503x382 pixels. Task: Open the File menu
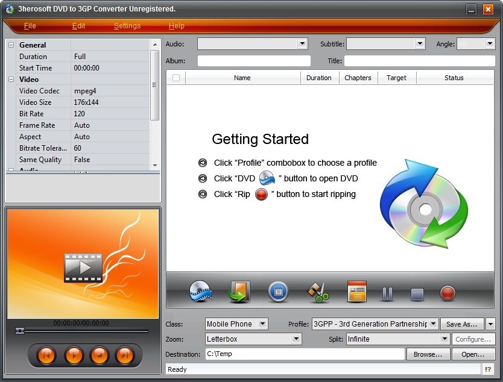30,26
